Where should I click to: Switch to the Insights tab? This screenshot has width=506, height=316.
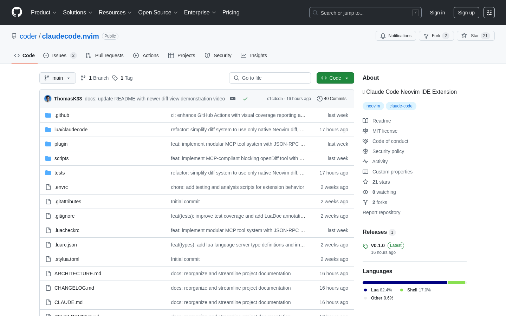point(254,55)
